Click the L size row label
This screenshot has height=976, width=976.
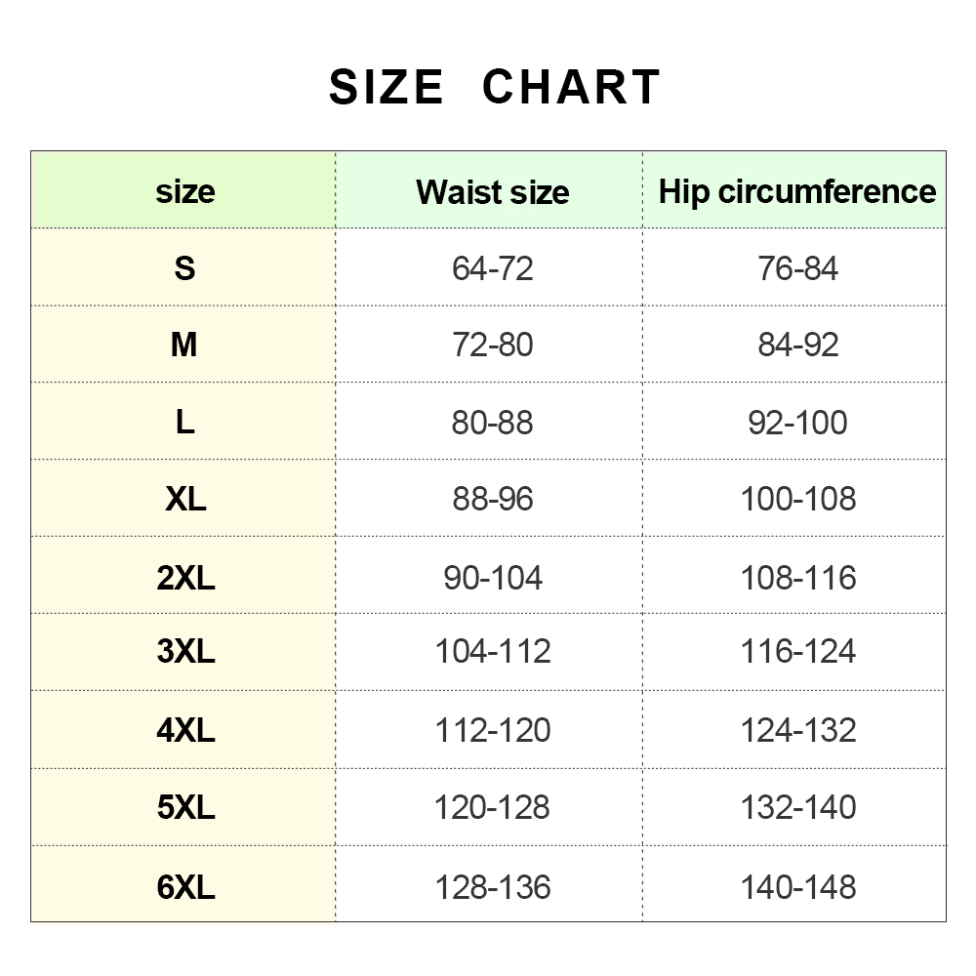(x=184, y=422)
